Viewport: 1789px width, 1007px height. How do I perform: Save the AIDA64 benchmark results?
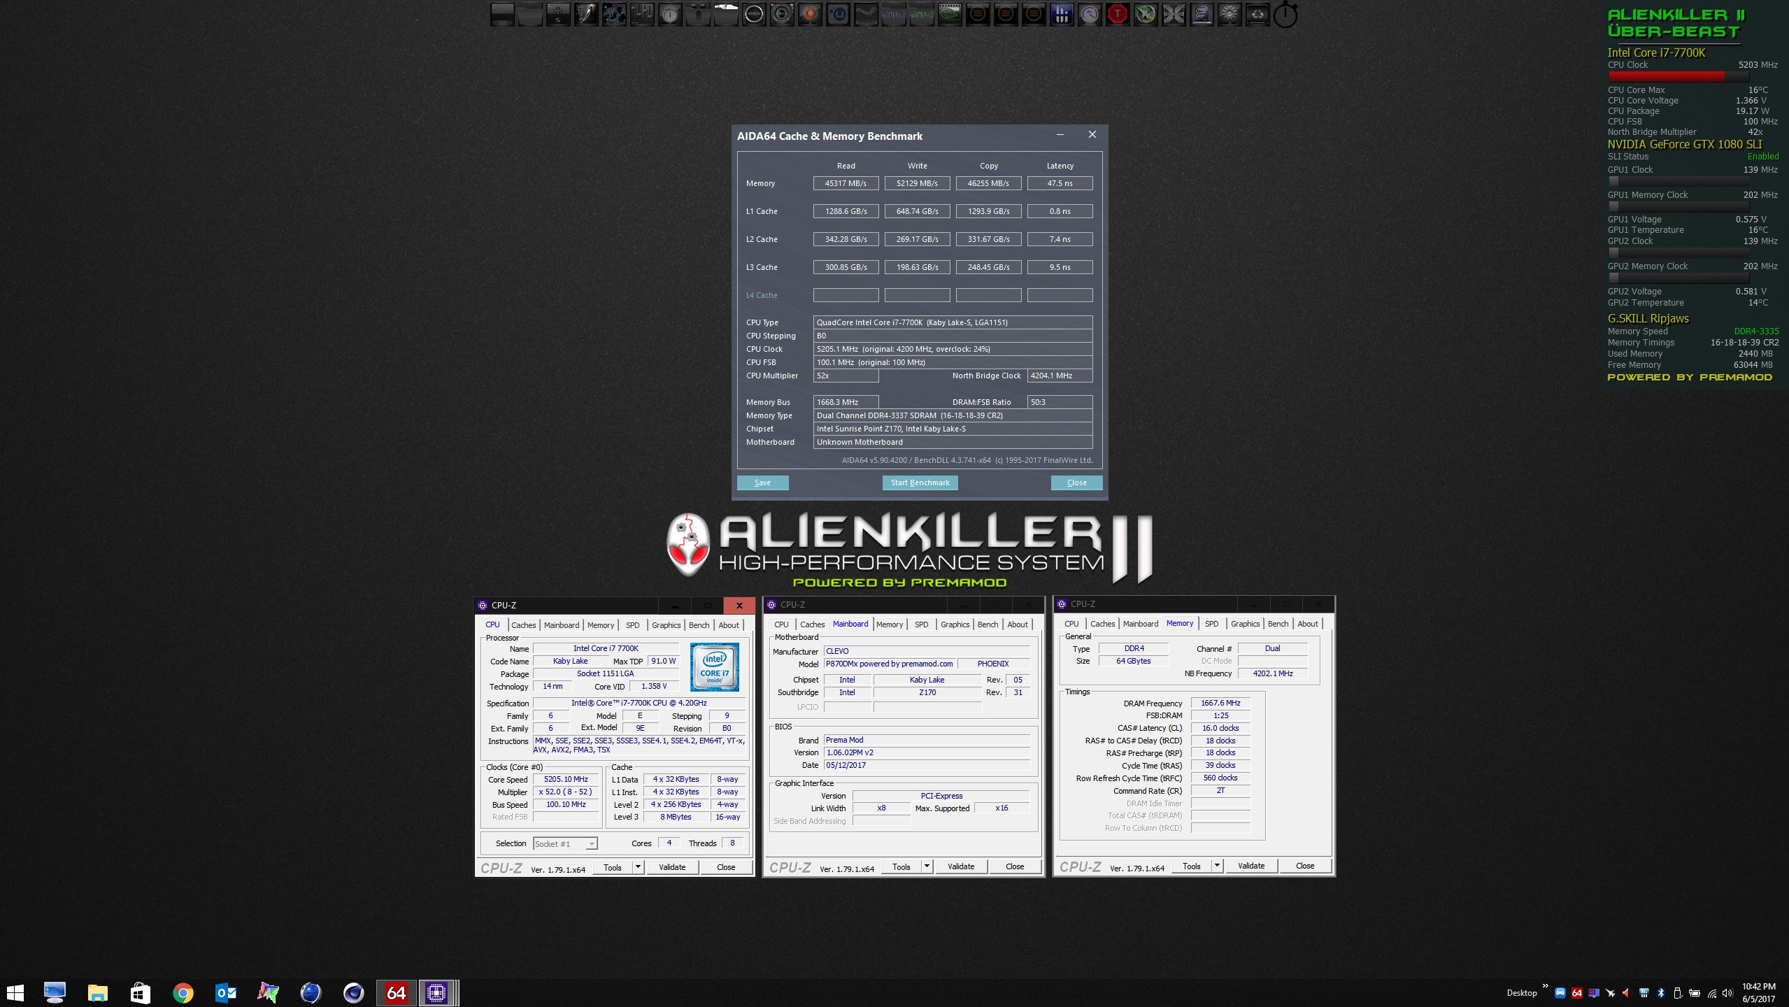[x=762, y=483]
